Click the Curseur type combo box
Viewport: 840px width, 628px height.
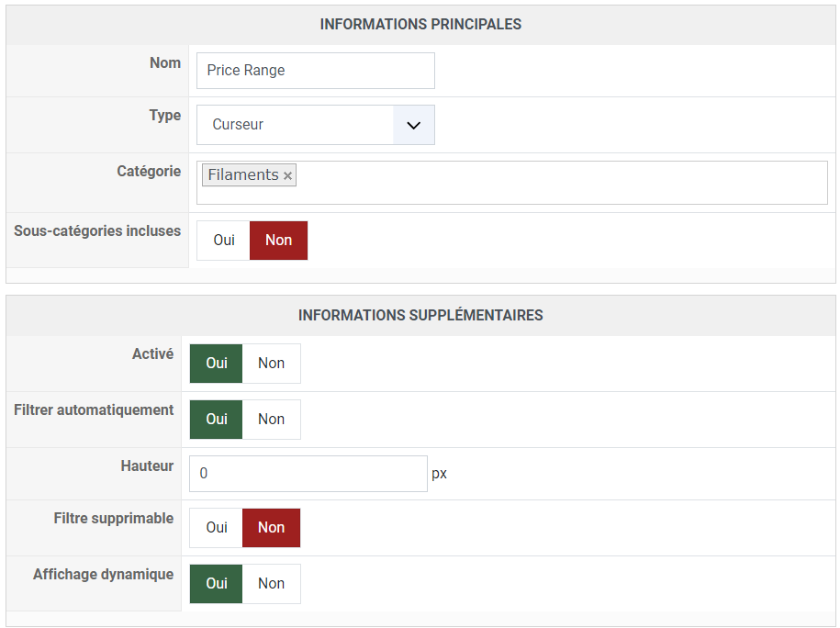(296, 125)
